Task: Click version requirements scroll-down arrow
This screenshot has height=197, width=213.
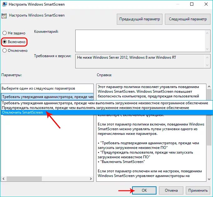Action: [207, 65]
